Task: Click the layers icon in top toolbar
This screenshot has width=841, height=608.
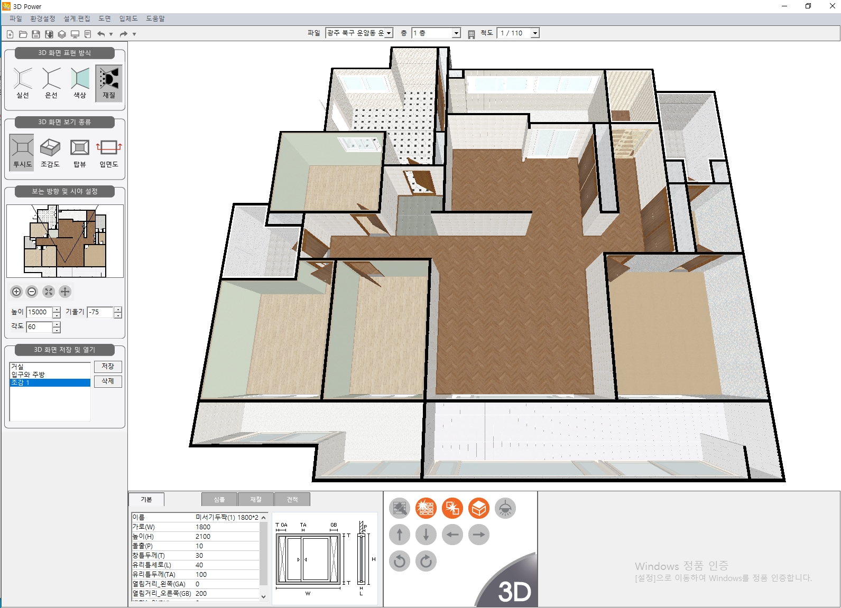Action: [62, 34]
